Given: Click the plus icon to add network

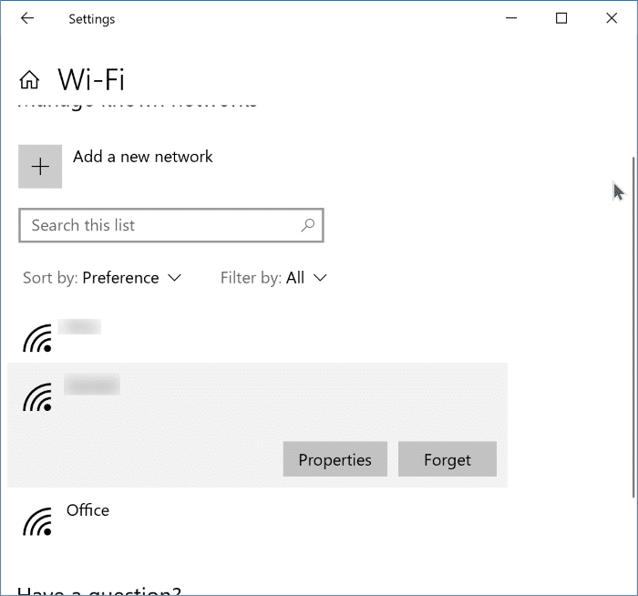Looking at the screenshot, I should click(40, 167).
